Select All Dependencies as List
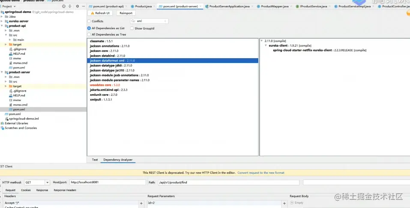Viewport: 410px width, 208px height. 89,28
